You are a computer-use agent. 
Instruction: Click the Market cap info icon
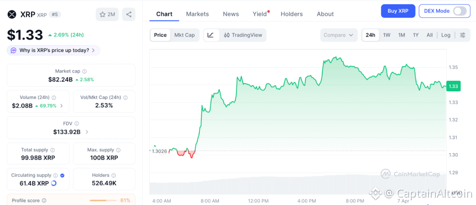tap(84, 71)
